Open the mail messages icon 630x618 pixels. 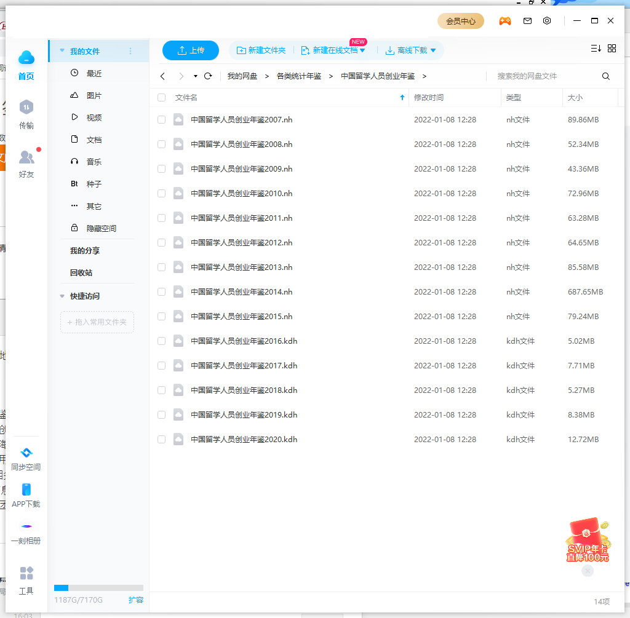[527, 21]
